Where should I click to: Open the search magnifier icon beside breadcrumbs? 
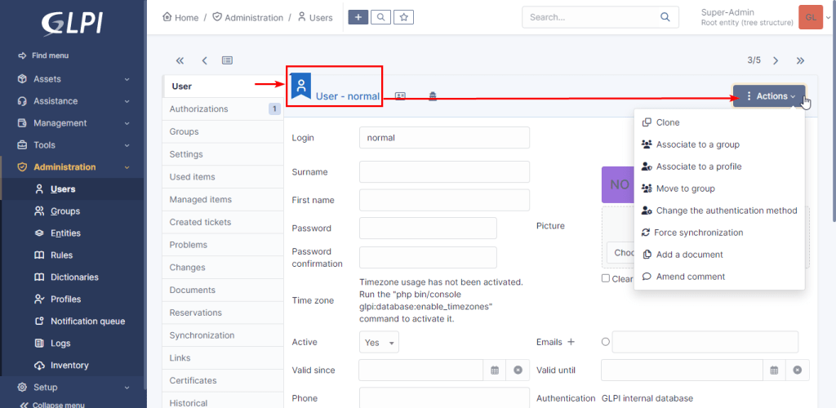pos(380,17)
